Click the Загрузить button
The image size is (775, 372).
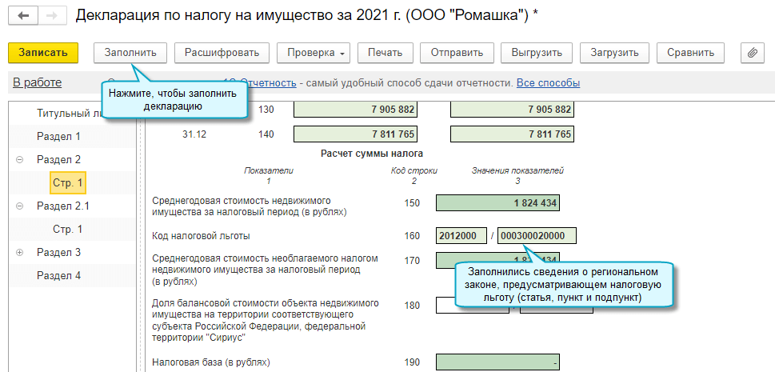(x=614, y=53)
